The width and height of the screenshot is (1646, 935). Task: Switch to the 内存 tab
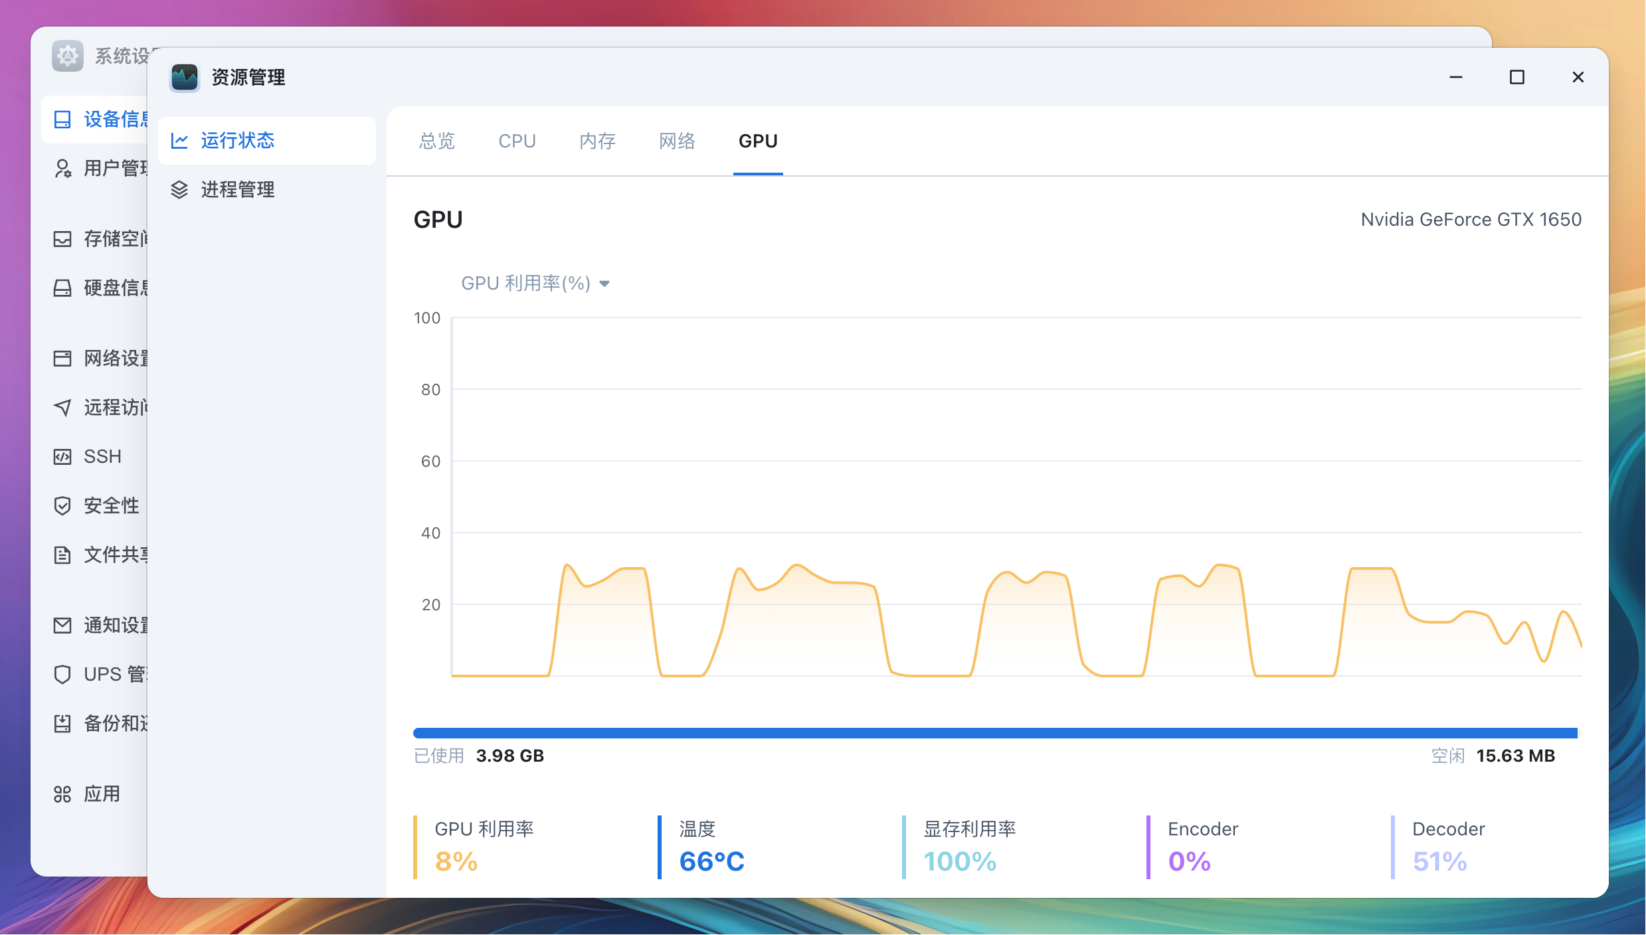point(597,141)
